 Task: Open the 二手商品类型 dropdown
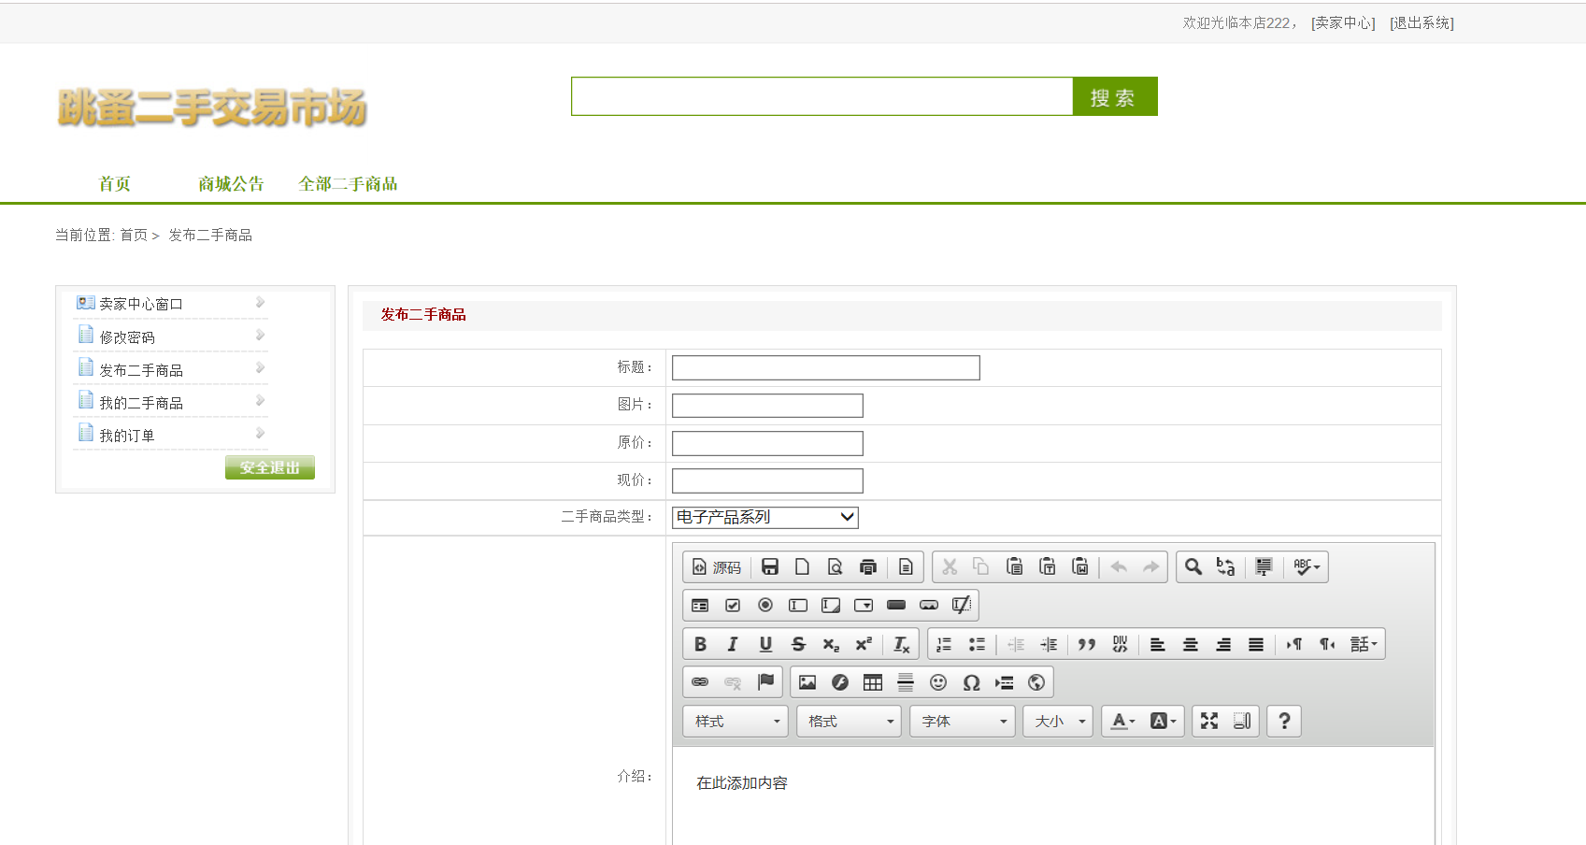[764, 517]
